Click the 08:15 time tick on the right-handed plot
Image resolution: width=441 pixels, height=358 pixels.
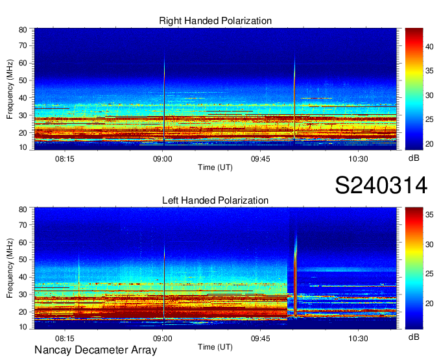65,159
